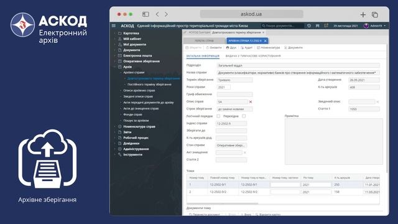Screen dimensions: 398x224
Task: Click the Документи page icon
Action: (x=120, y=50)
